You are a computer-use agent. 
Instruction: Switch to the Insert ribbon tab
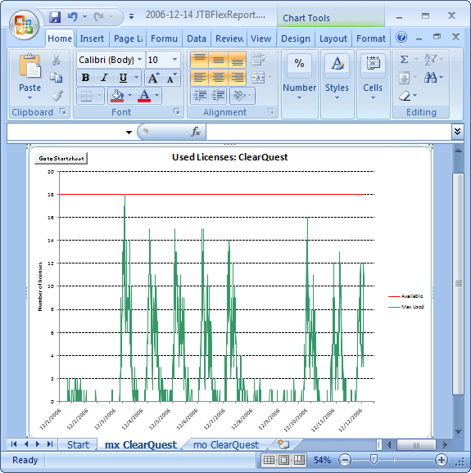tap(92, 38)
